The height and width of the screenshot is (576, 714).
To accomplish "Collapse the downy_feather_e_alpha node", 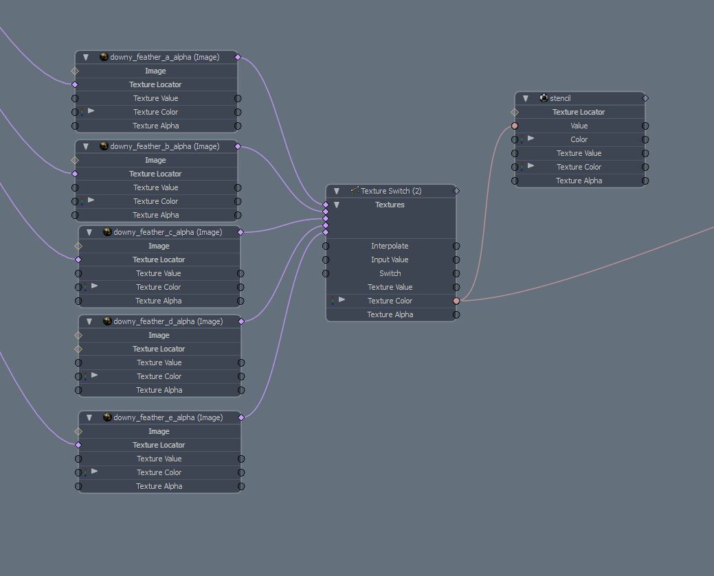I will point(89,417).
